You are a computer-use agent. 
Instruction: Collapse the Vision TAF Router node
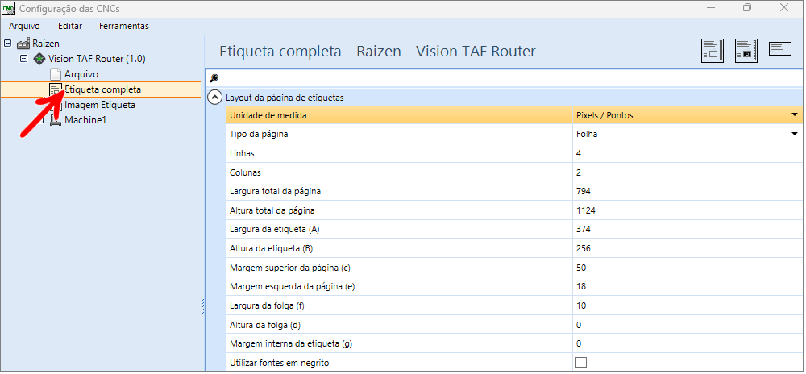coord(24,59)
